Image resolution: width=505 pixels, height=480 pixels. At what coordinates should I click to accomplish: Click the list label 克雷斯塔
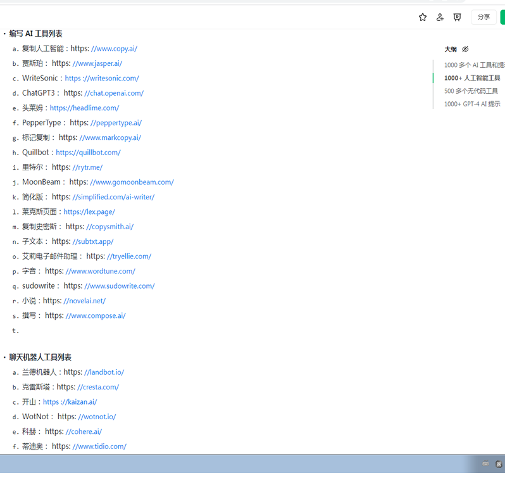pos(35,387)
